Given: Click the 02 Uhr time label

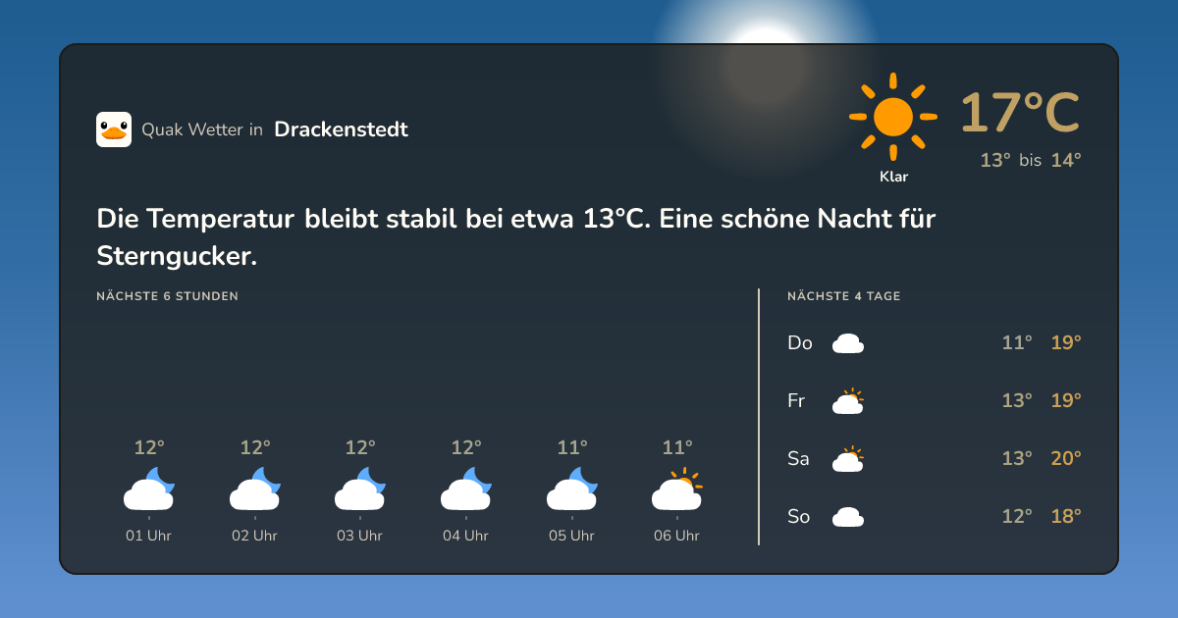Looking at the screenshot, I should pos(255,536).
